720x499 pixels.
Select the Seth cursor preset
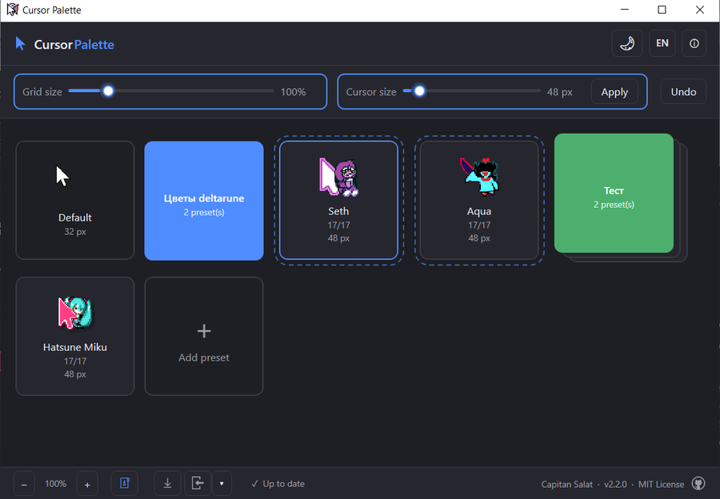click(338, 200)
